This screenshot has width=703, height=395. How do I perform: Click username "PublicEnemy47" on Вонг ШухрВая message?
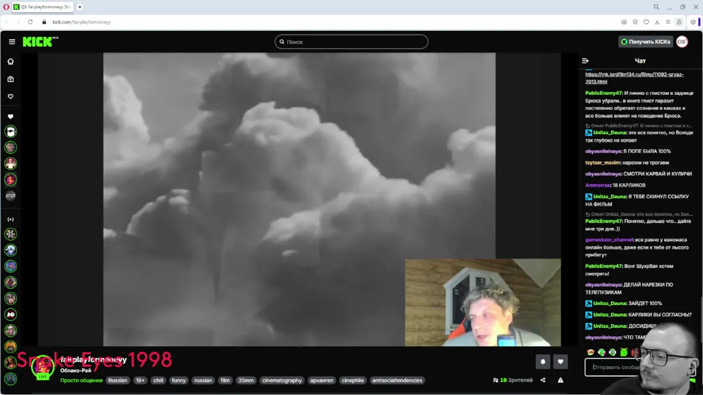(x=603, y=266)
